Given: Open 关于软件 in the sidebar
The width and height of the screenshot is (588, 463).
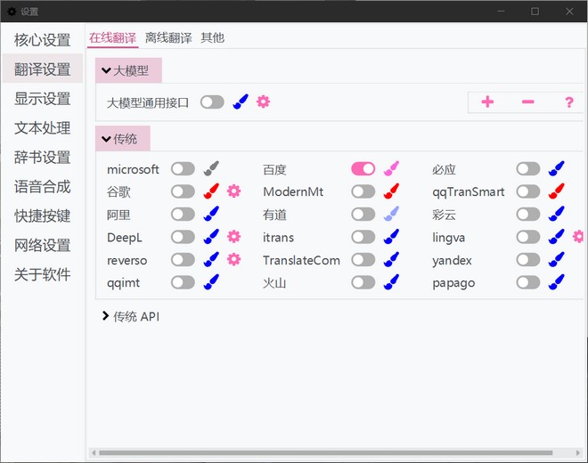Looking at the screenshot, I should pos(43,274).
